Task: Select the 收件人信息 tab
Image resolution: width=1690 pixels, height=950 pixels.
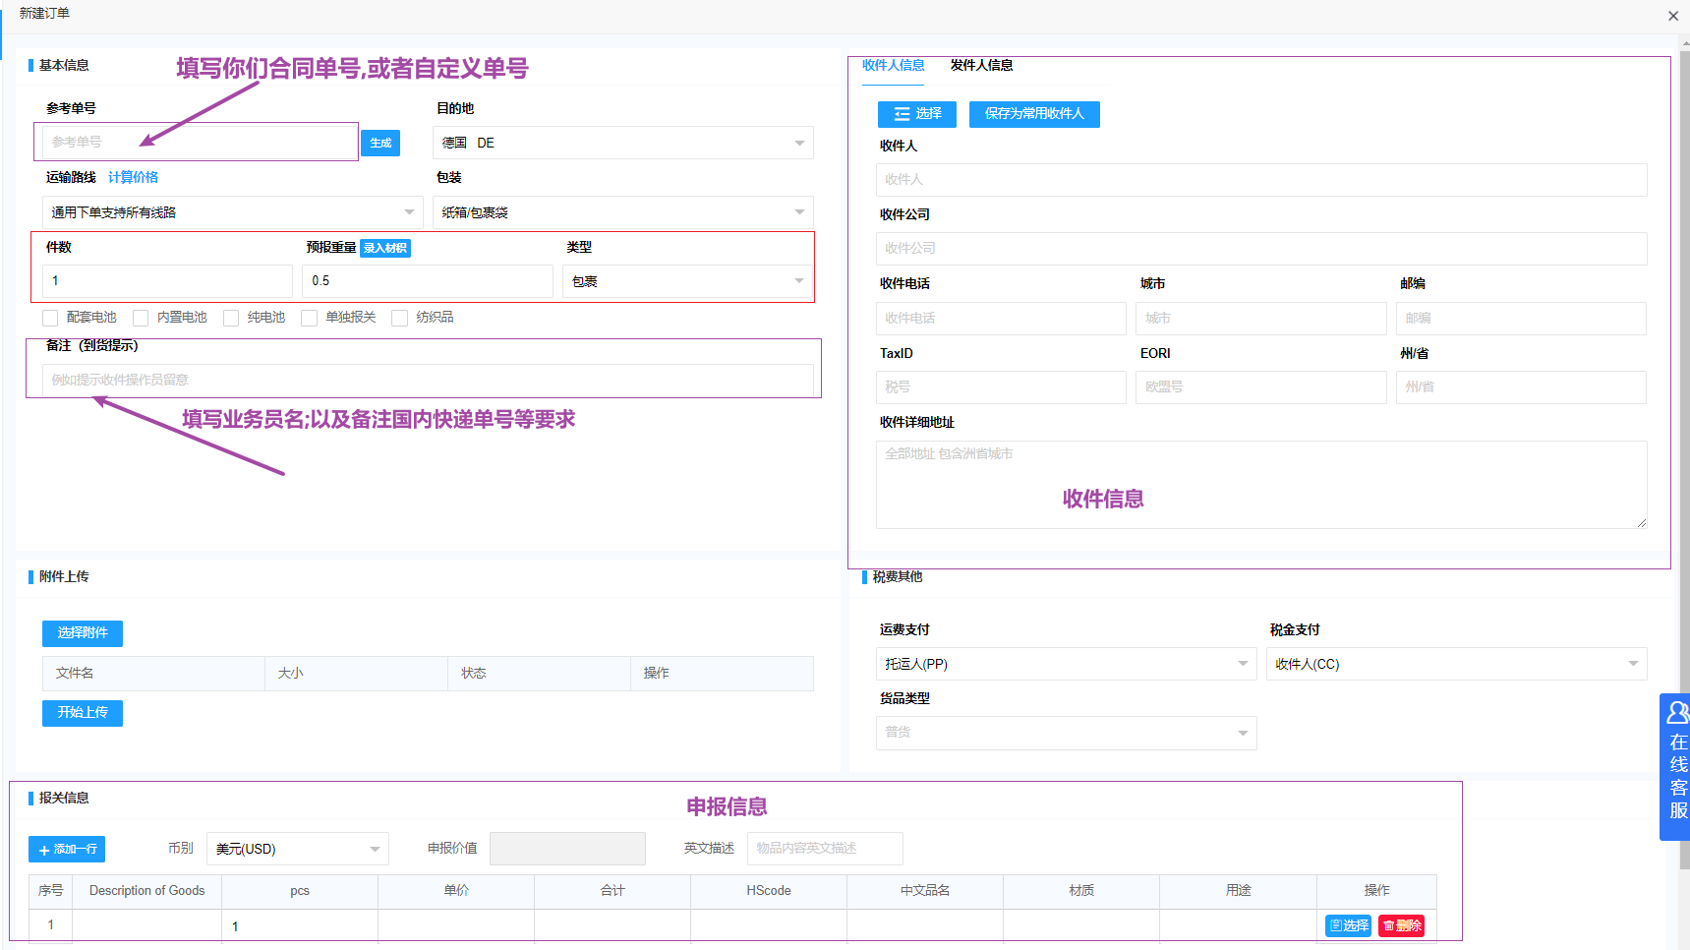Action: 893,66
